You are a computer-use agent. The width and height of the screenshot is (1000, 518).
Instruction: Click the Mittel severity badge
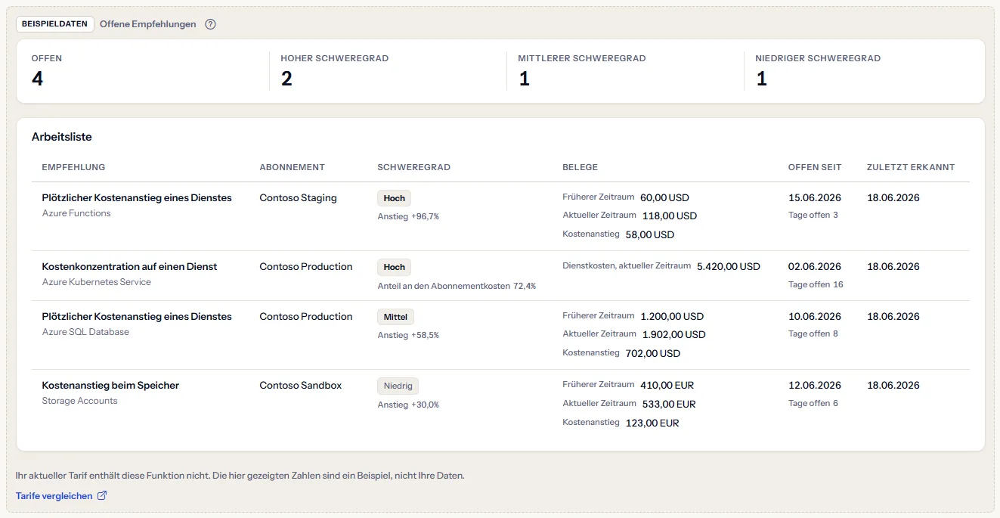point(396,317)
